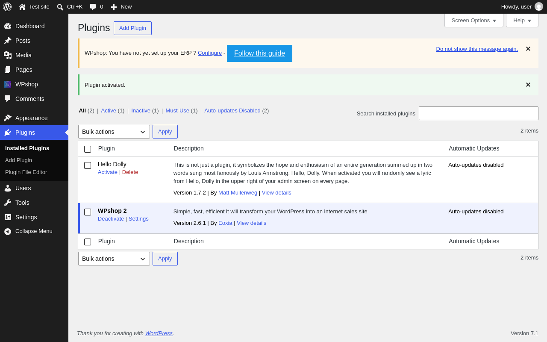
Task: Dismiss the Plugin activated notice
Action: click(528, 85)
